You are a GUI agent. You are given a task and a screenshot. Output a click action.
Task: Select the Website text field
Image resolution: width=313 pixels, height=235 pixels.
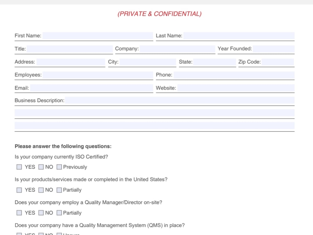pos(236,88)
